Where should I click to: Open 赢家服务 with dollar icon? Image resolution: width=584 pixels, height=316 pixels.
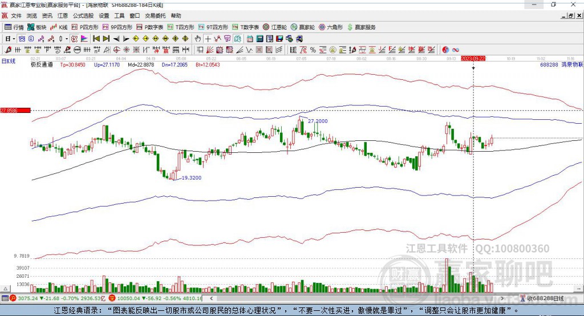361,27
